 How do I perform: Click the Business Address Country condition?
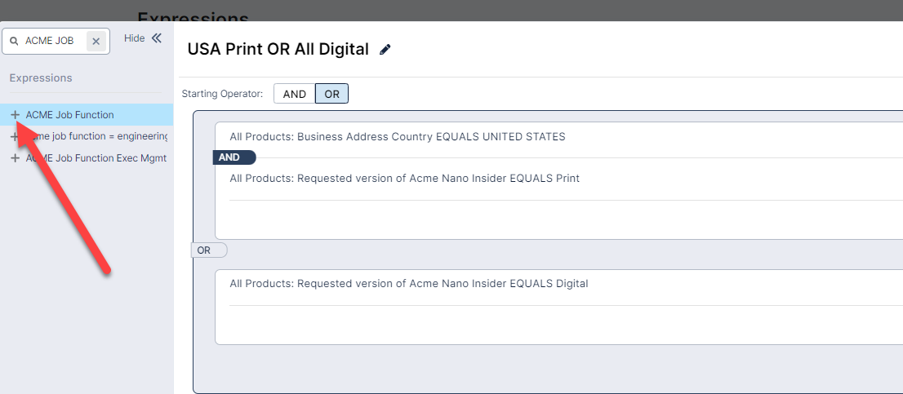tap(398, 137)
